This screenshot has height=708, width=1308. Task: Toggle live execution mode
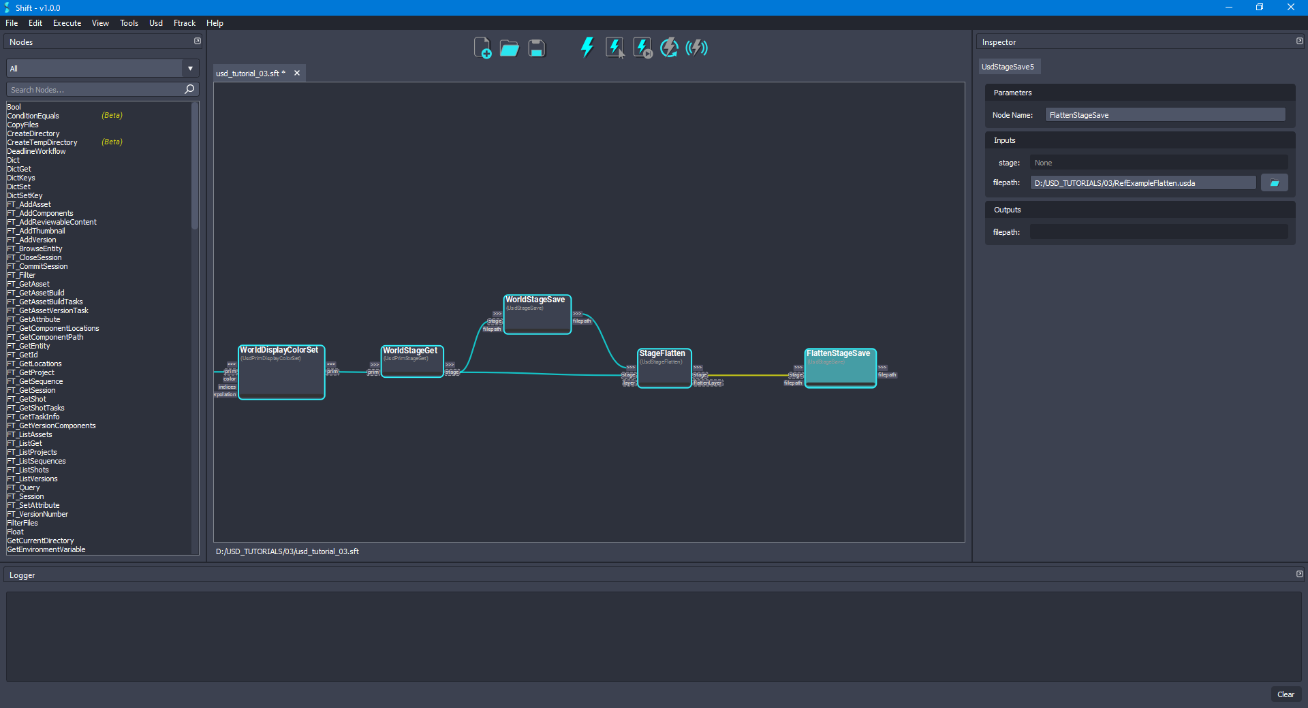(x=697, y=48)
